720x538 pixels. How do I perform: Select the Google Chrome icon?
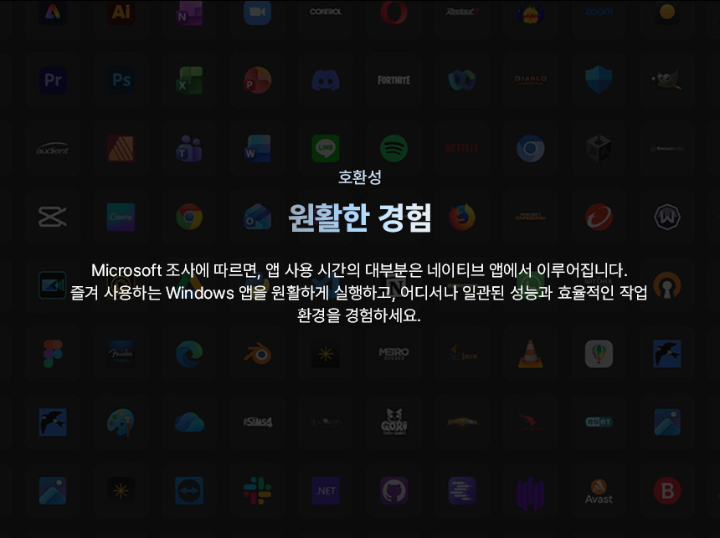pos(189,217)
